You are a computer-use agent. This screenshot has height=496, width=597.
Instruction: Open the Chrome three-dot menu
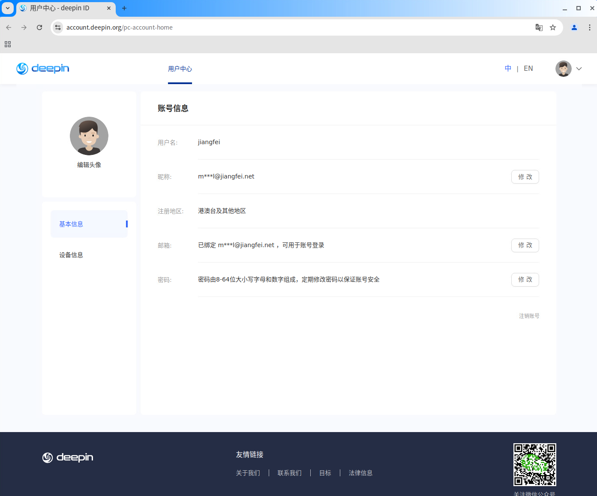point(590,27)
